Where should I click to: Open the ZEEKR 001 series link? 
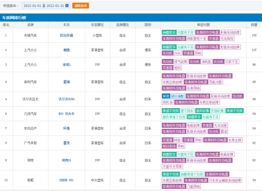66,180
